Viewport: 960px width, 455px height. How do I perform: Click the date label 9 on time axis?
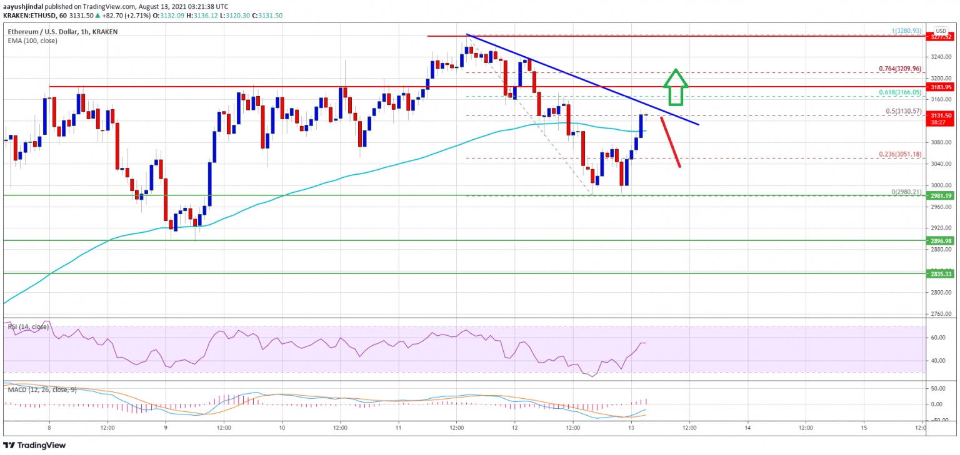point(166,428)
